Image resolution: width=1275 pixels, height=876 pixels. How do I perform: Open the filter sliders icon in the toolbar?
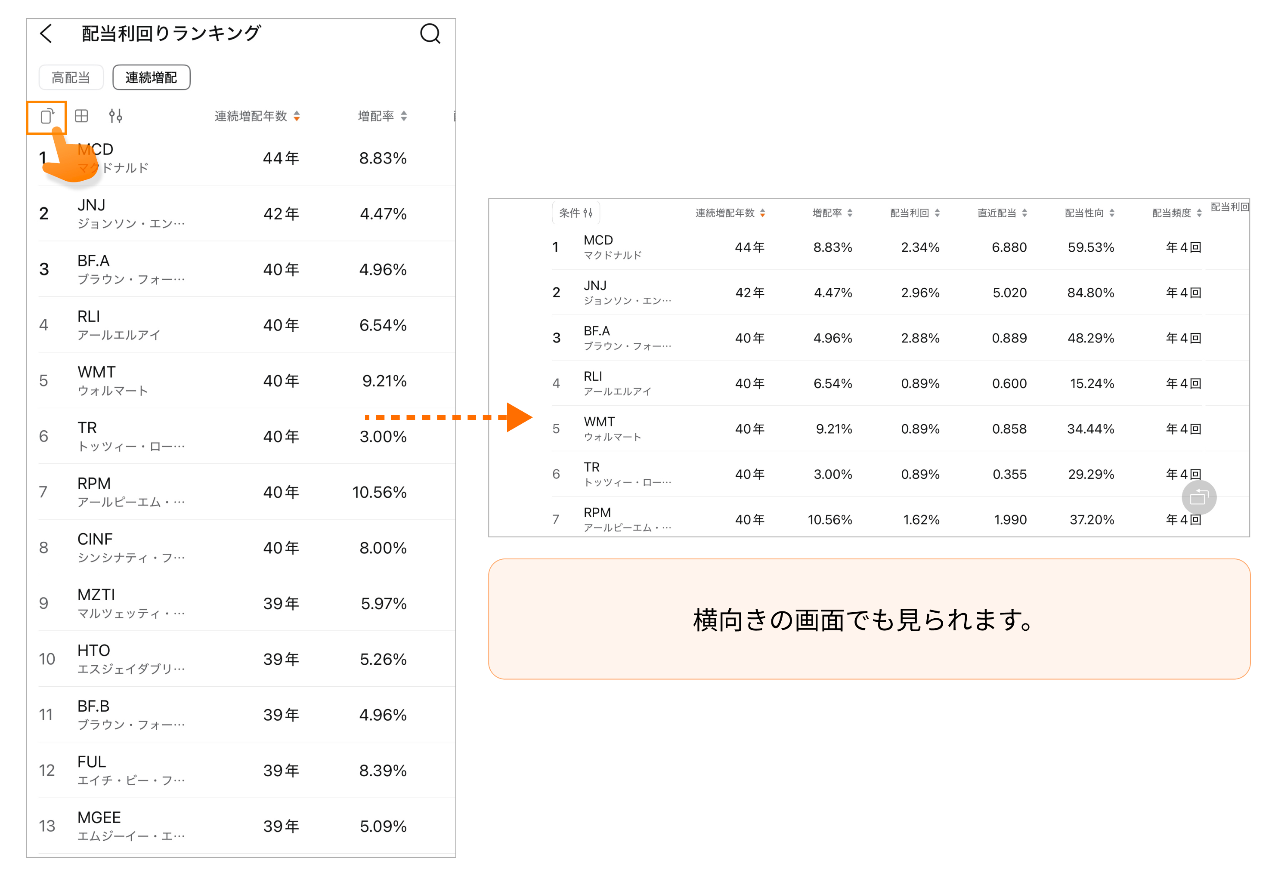pos(116,116)
